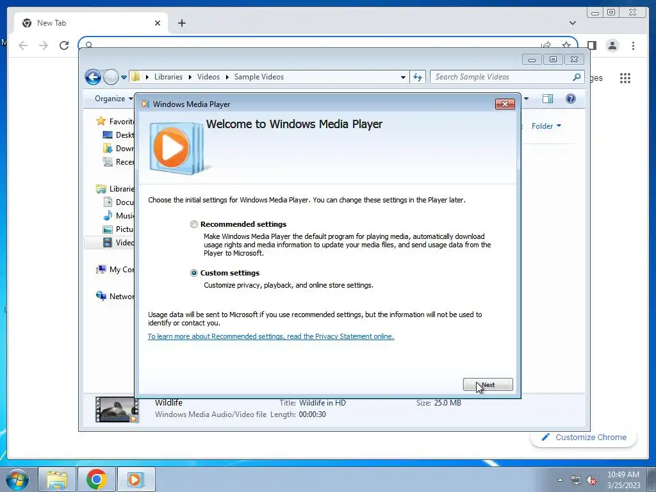
Task: Open the Organize menu in Explorer
Action: pyautogui.click(x=114, y=99)
